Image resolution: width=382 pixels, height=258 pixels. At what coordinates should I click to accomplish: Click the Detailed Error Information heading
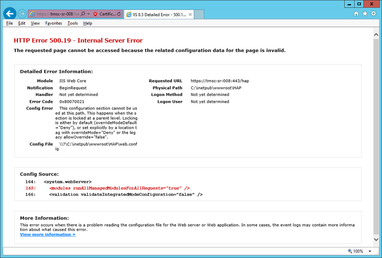(x=56, y=71)
